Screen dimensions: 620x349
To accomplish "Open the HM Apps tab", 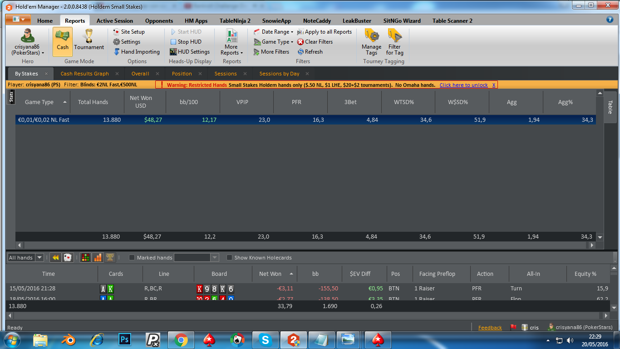I will (x=196, y=21).
